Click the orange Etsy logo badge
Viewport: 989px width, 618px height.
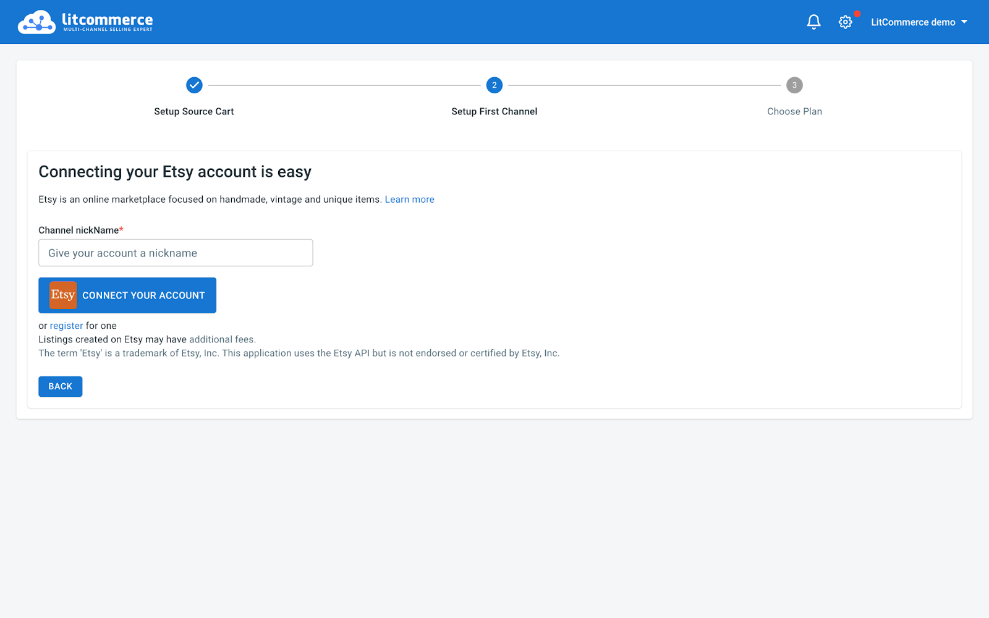click(x=63, y=295)
